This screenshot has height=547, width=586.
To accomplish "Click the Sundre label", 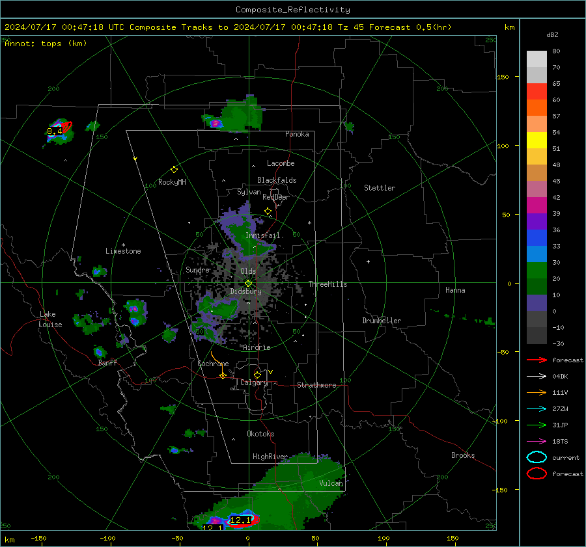I will coord(198,269).
